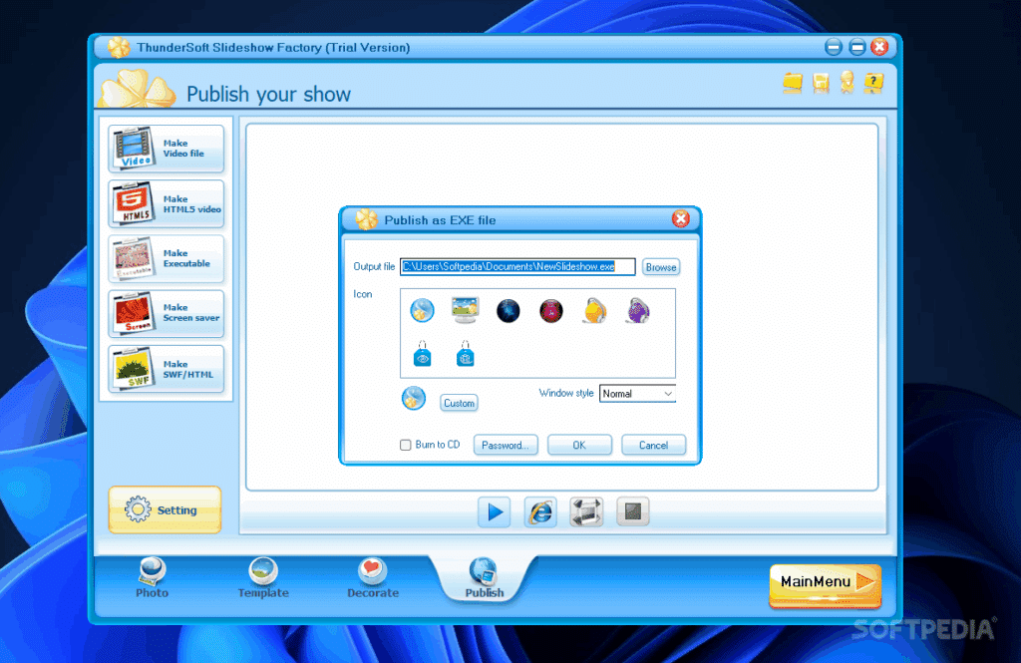
Task: Choose the Make Screen saver option
Action: [x=166, y=313]
